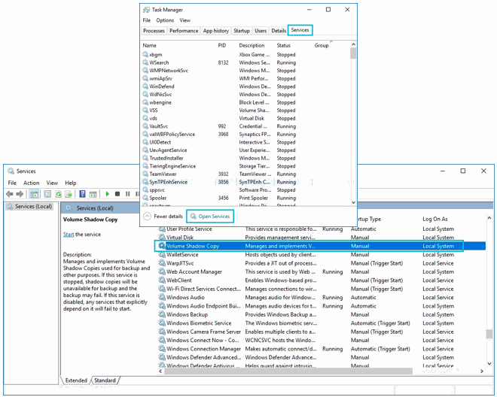Click the gear icon beside VaultSvc
The image size is (497, 397).
coord(145,126)
